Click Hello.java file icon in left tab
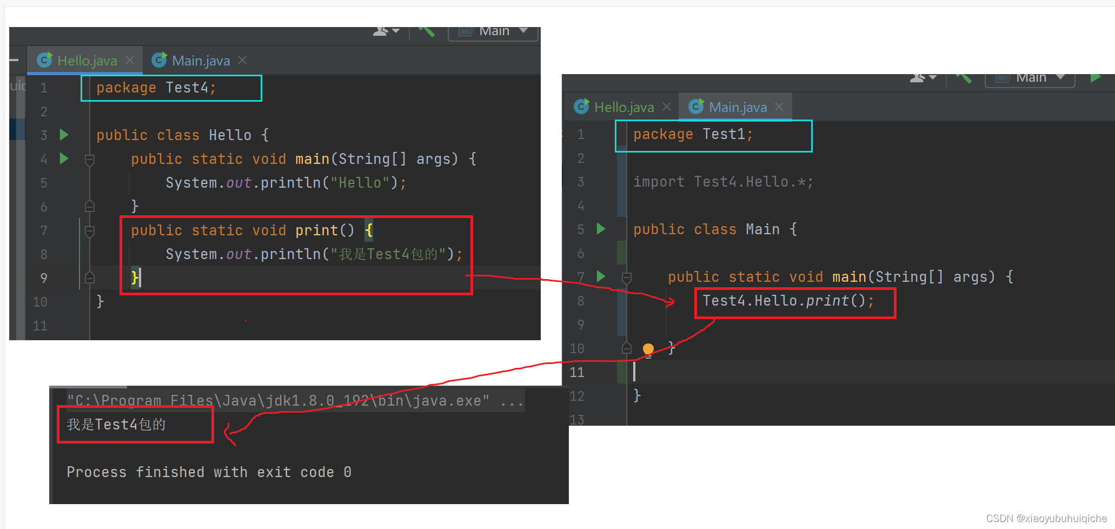 tap(45, 60)
